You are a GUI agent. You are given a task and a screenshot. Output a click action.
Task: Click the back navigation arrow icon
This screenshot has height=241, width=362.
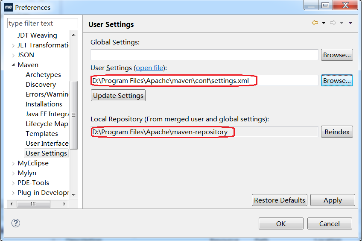tap(315, 23)
